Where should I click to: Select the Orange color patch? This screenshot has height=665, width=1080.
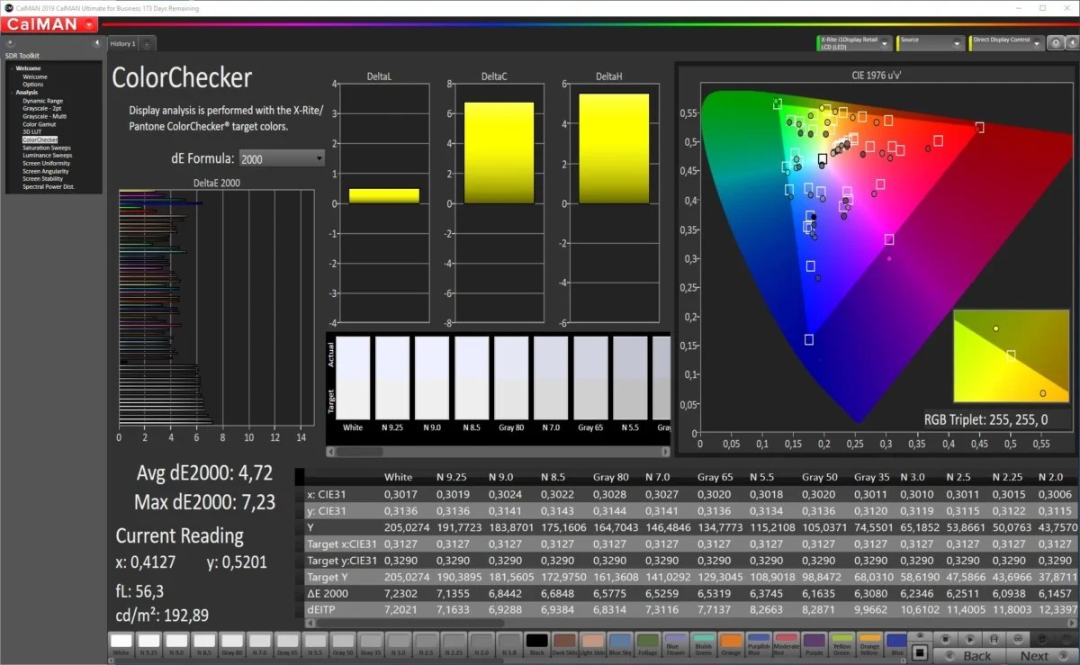[731, 643]
